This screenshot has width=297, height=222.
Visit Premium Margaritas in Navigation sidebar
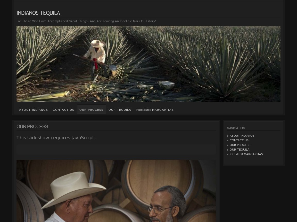click(x=246, y=154)
